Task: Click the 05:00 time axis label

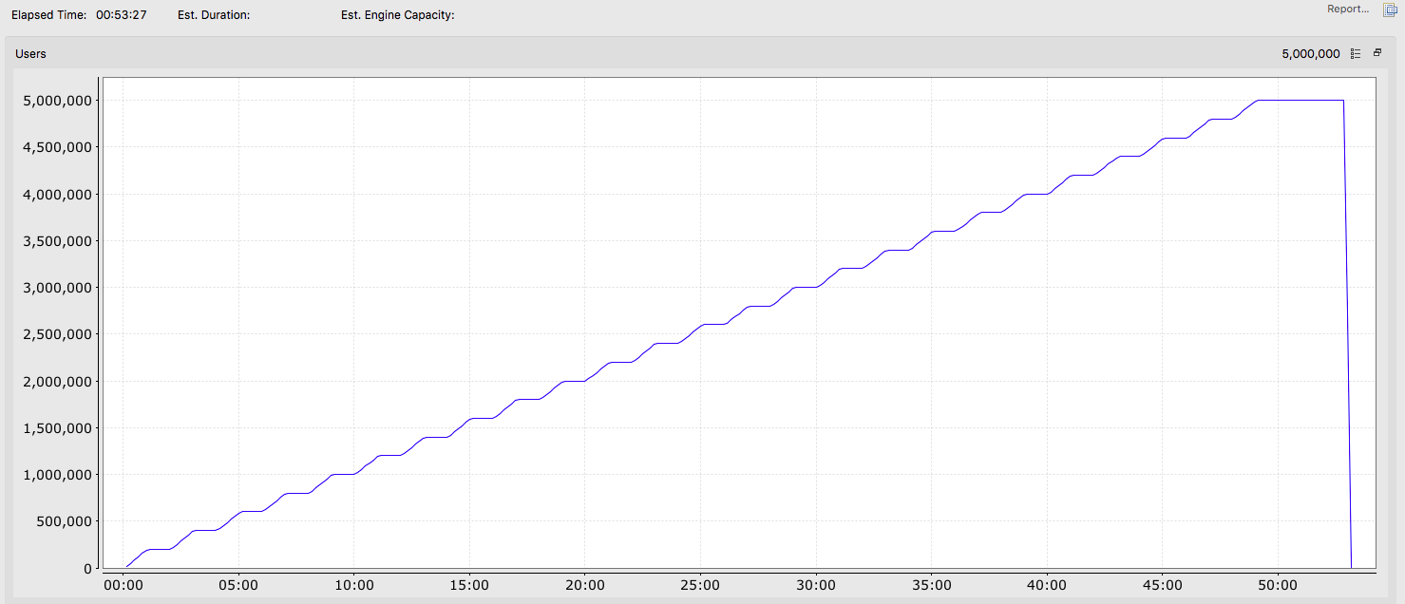Action: (237, 585)
